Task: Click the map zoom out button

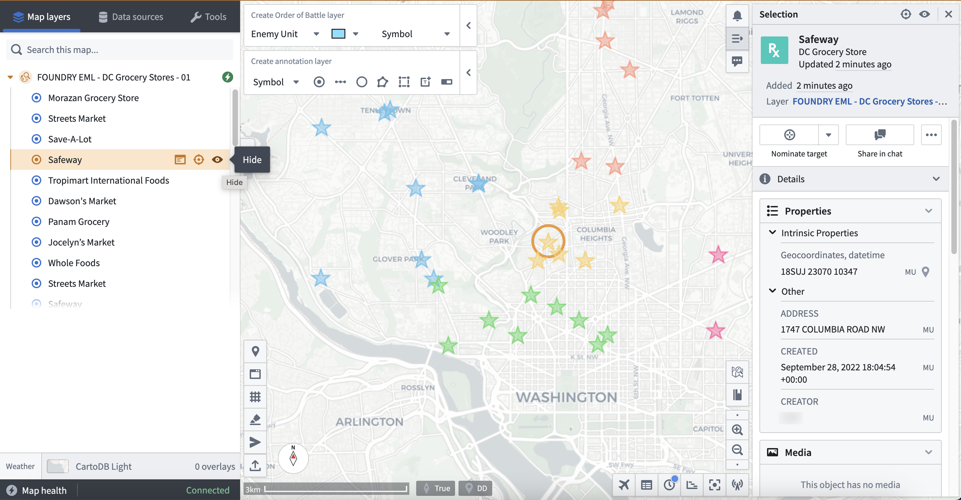Action: click(x=737, y=450)
